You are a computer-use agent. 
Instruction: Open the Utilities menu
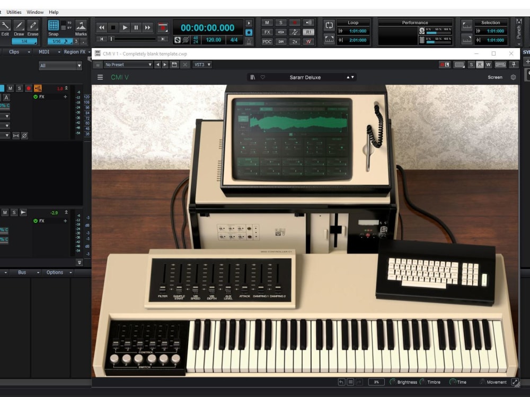14,12
